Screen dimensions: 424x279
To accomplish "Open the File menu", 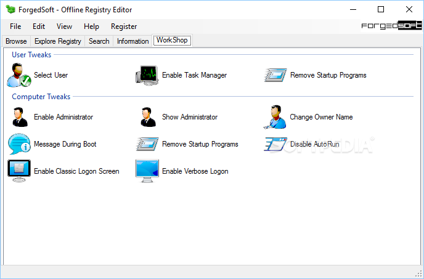I will pos(15,26).
